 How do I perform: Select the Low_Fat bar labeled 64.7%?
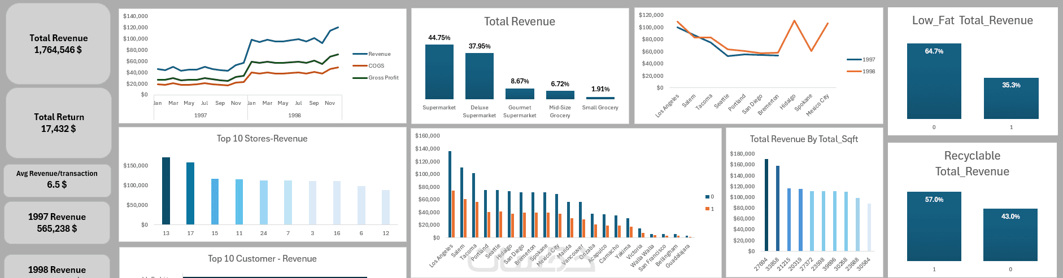(x=934, y=81)
